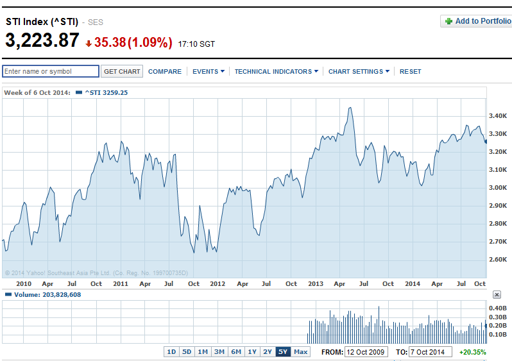The width and height of the screenshot is (512, 361).
Task: Select the 1M range button
Action: [x=203, y=352]
